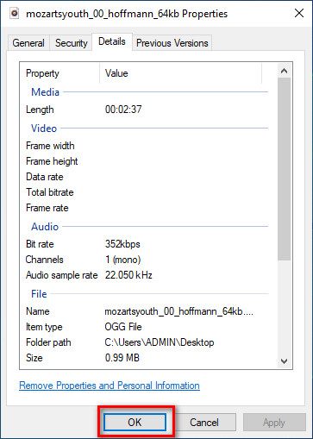The height and width of the screenshot is (439, 313).
Task: Open the Security tab
Action: click(x=72, y=43)
